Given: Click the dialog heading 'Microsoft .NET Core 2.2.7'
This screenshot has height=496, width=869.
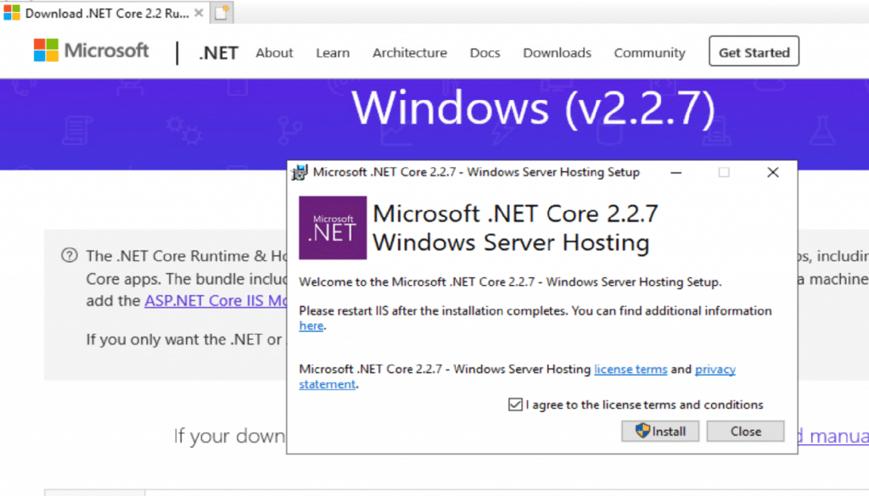Looking at the screenshot, I should 515,214.
